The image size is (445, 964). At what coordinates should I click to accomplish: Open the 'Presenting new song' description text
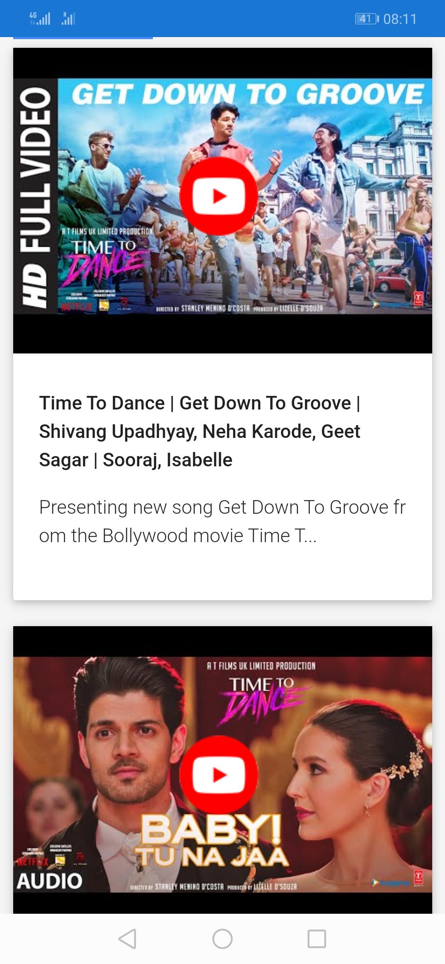(222, 521)
